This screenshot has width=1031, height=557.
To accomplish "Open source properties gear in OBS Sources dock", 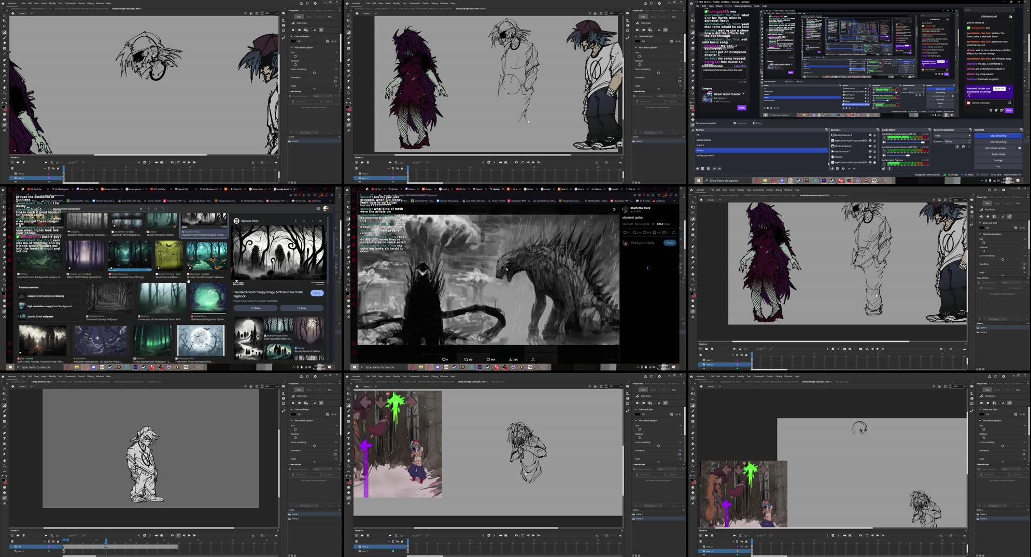I will click(x=843, y=168).
